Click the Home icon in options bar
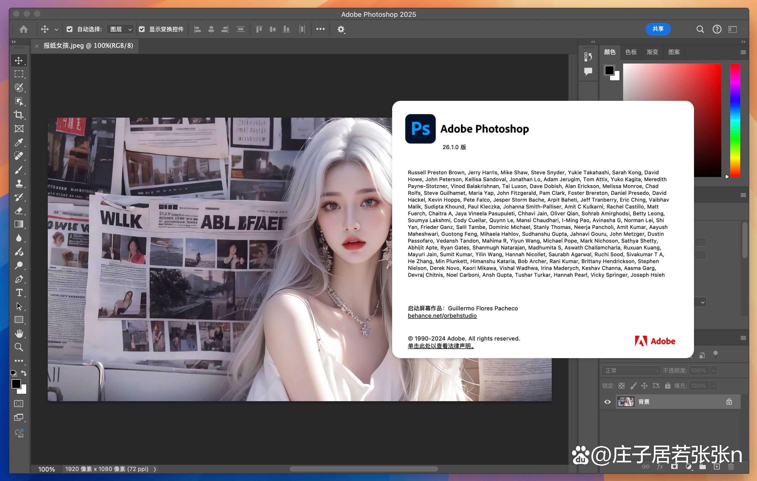Viewport: 757px width, 481px height. tap(24, 29)
